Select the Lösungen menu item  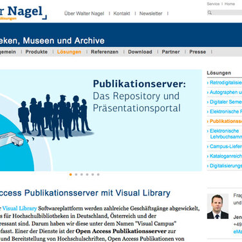tap(69, 52)
